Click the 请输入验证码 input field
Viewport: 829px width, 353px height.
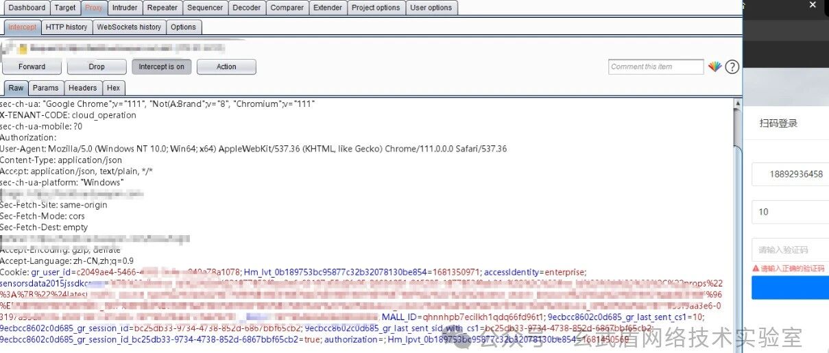point(790,249)
